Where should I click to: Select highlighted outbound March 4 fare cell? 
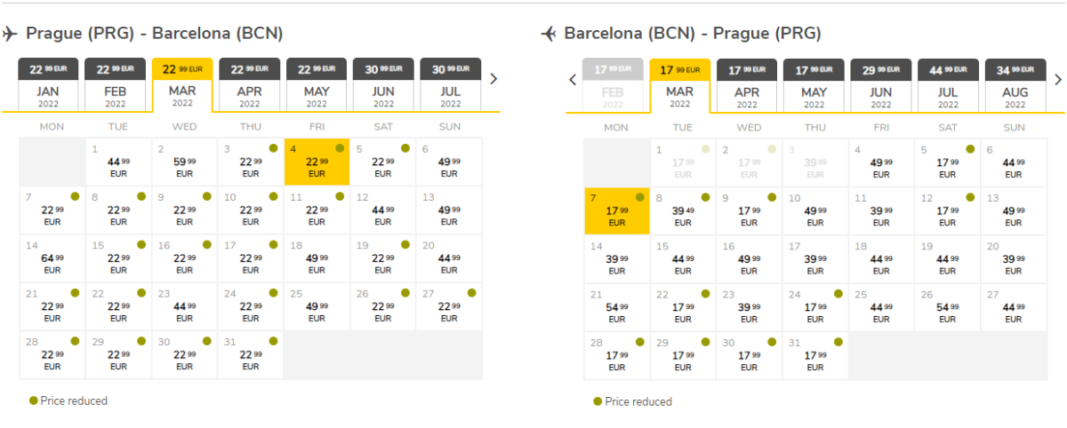tap(317, 162)
